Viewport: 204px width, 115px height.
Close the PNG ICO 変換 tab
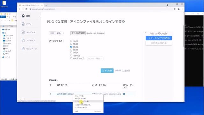(42, 5)
